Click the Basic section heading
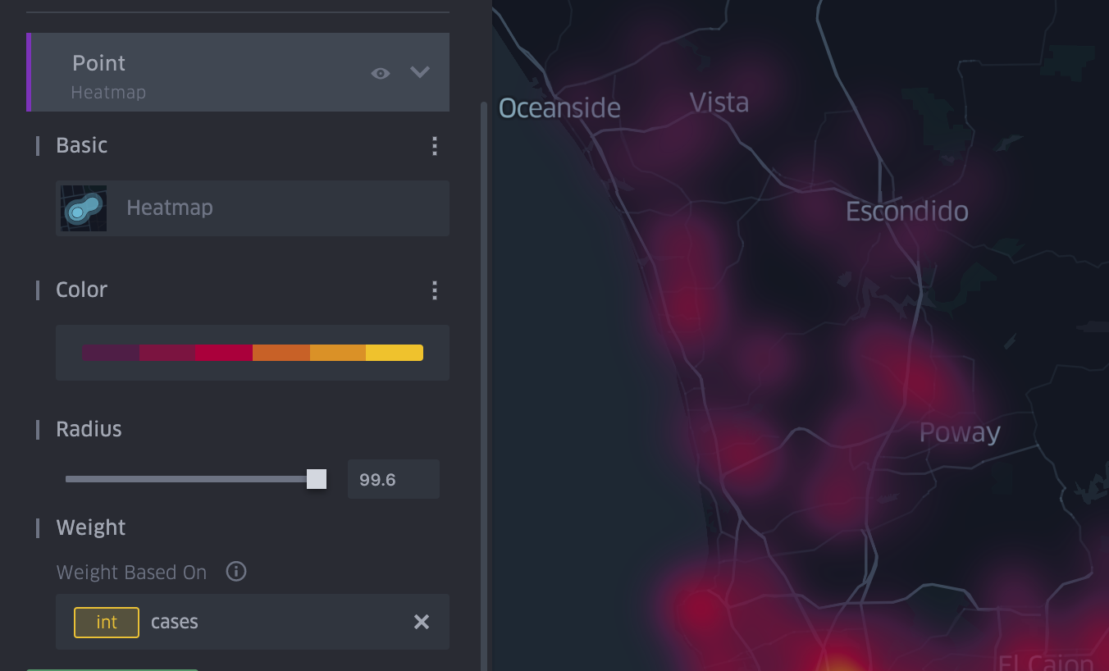This screenshot has width=1109, height=671. coord(81,145)
